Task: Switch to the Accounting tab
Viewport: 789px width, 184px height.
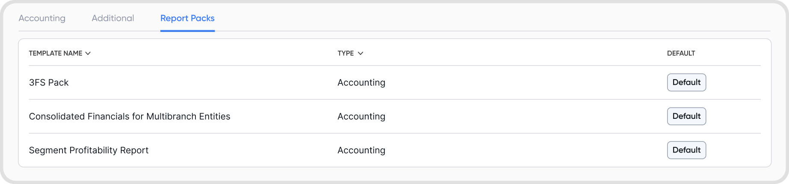Action: click(x=42, y=18)
